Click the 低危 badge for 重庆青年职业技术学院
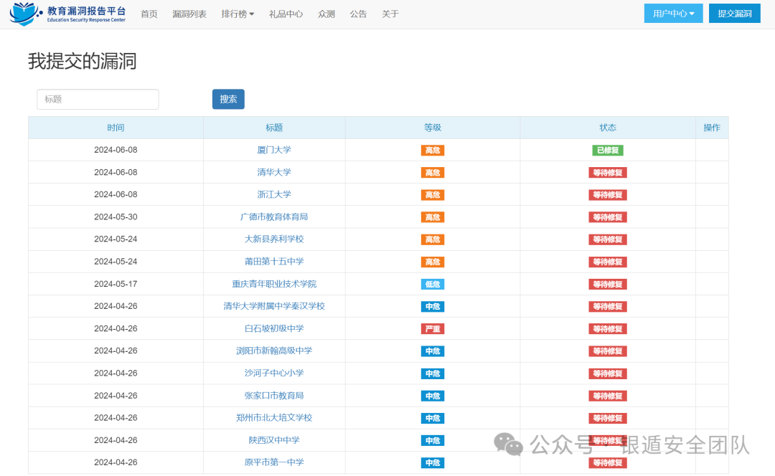Viewport: 775px width, 476px height. pyautogui.click(x=433, y=285)
